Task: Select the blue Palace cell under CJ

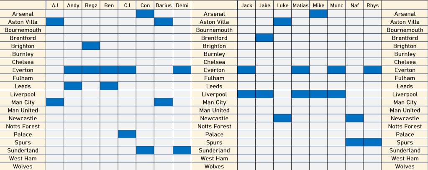Action: click(127, 134)
